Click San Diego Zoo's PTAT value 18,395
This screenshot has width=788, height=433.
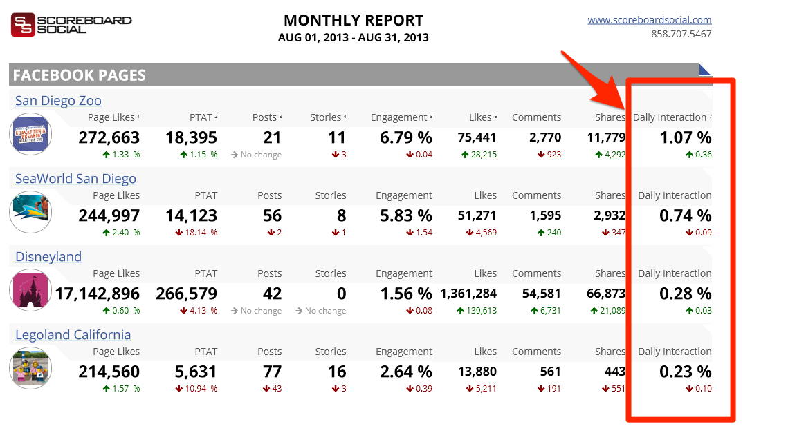[x=192, y=137]
